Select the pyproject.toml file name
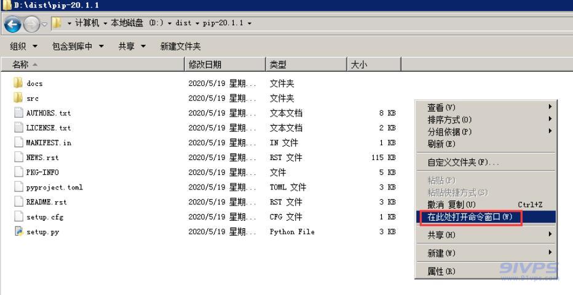This screenshot has width=573, height=295. 55,188
